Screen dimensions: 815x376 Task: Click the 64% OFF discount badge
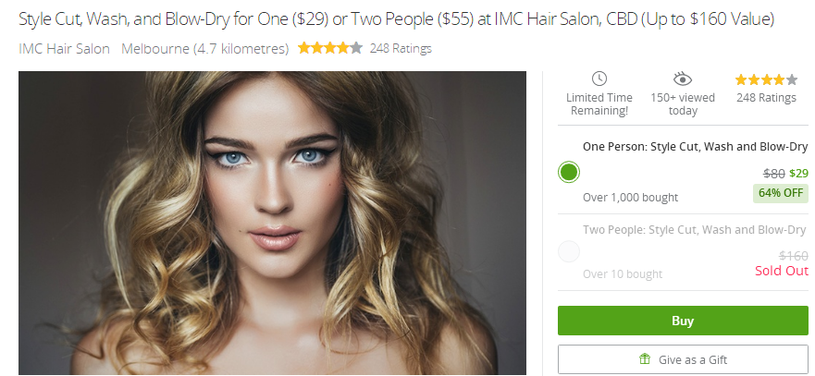click(x=780, y=193)
